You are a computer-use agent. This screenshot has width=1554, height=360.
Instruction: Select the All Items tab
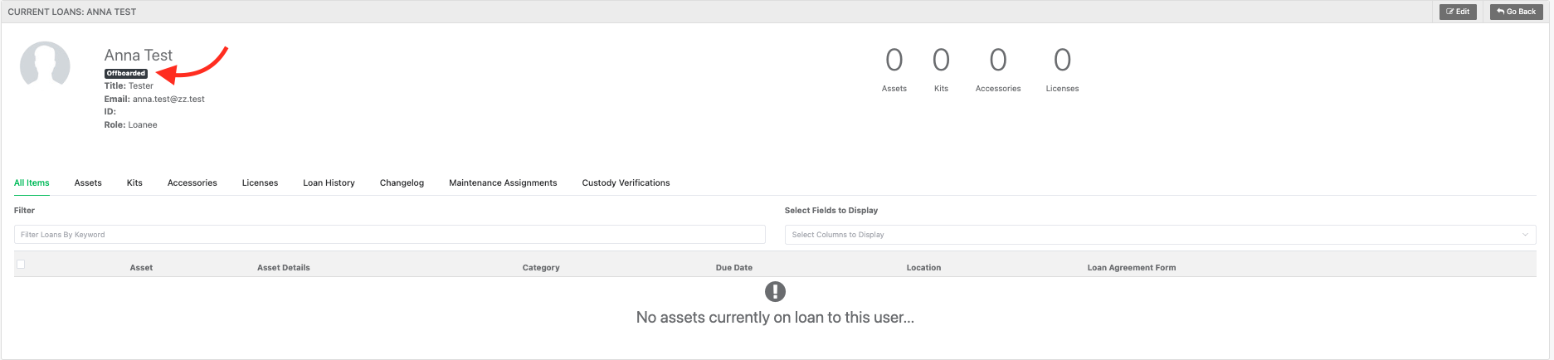[x=32, y=182]
